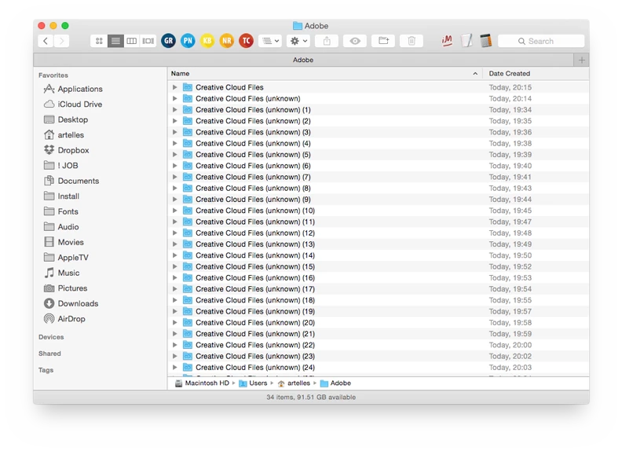
Task: Expand the Creative Cloud Files folder
Action: point(174,87)
